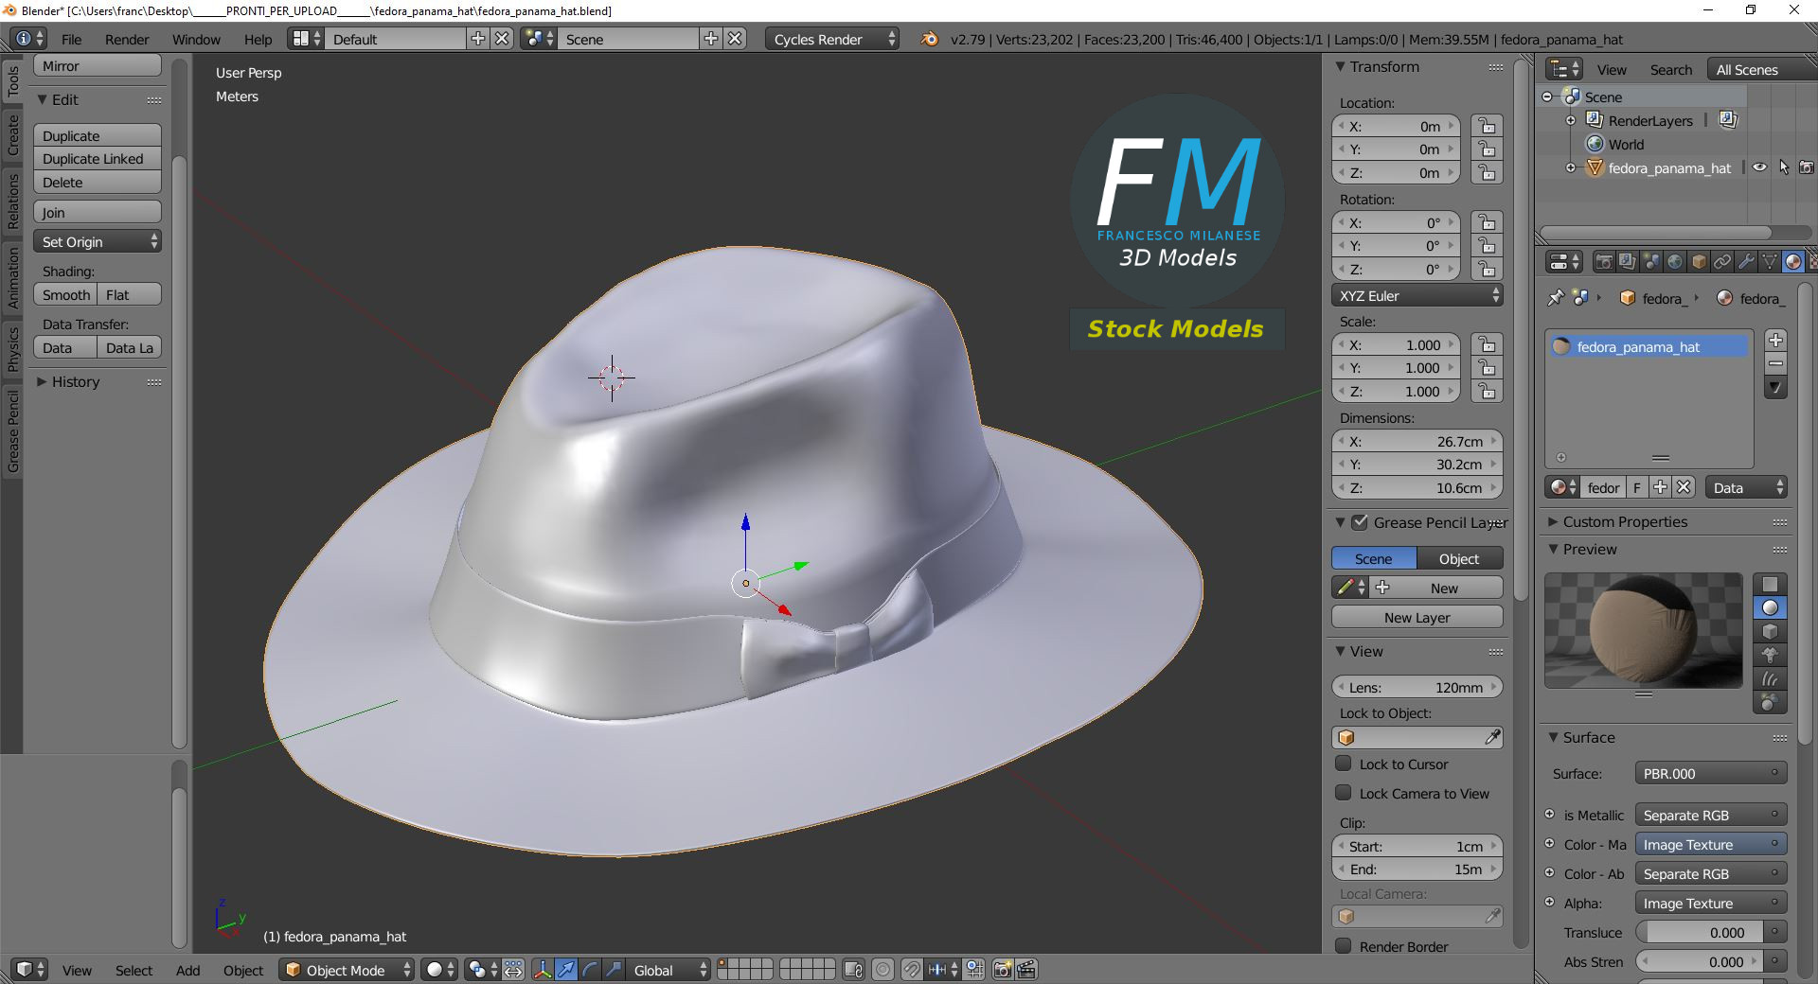The height and width of the screenshot is (984, 1818).
Task: Open Object Data properties tab (triangle icon)
Action: [1770, 262]
